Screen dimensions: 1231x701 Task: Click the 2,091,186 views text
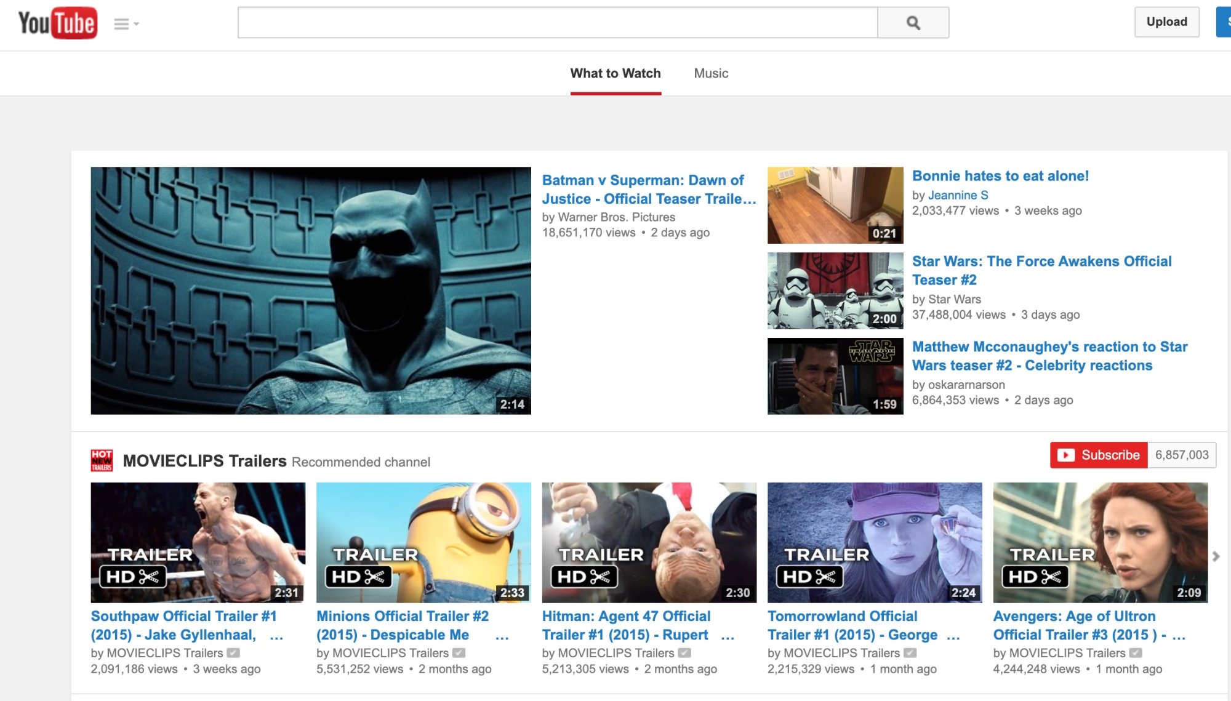[x=134, y=669]
